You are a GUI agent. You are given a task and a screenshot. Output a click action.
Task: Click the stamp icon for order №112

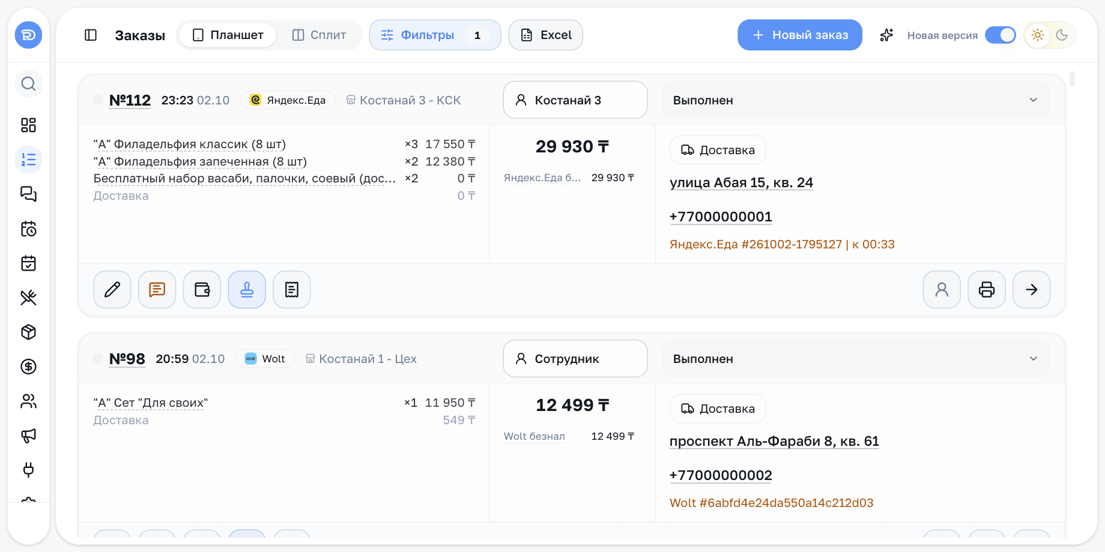pos(247,290)
